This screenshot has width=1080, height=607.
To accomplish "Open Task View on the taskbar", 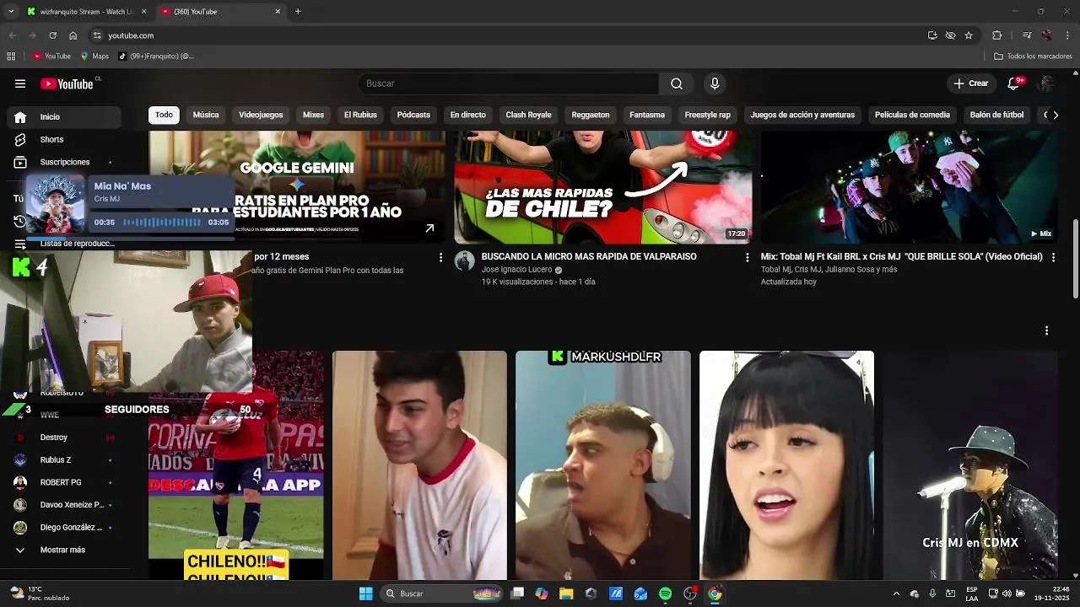I will coord(517,594).
